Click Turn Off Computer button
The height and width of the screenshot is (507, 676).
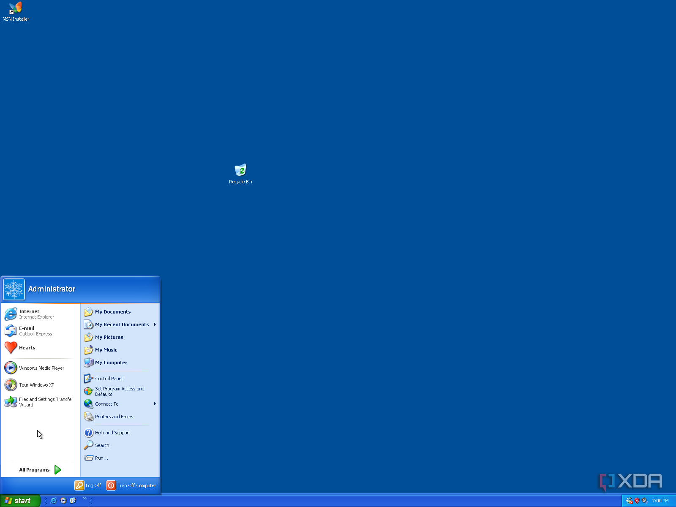(x=131, y=485)
